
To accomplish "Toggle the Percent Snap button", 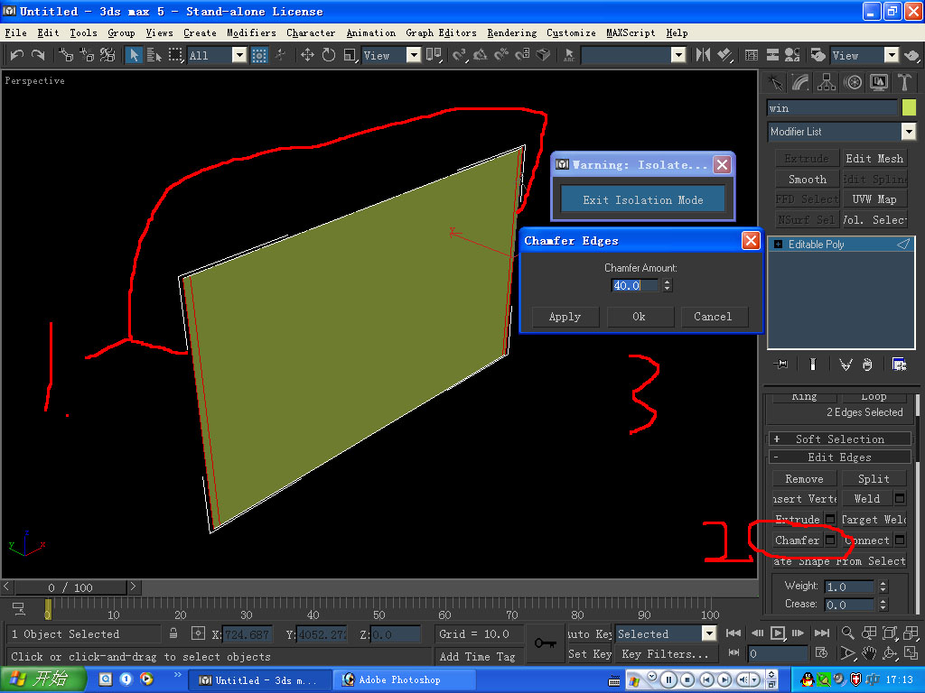I will coord(501,55).
